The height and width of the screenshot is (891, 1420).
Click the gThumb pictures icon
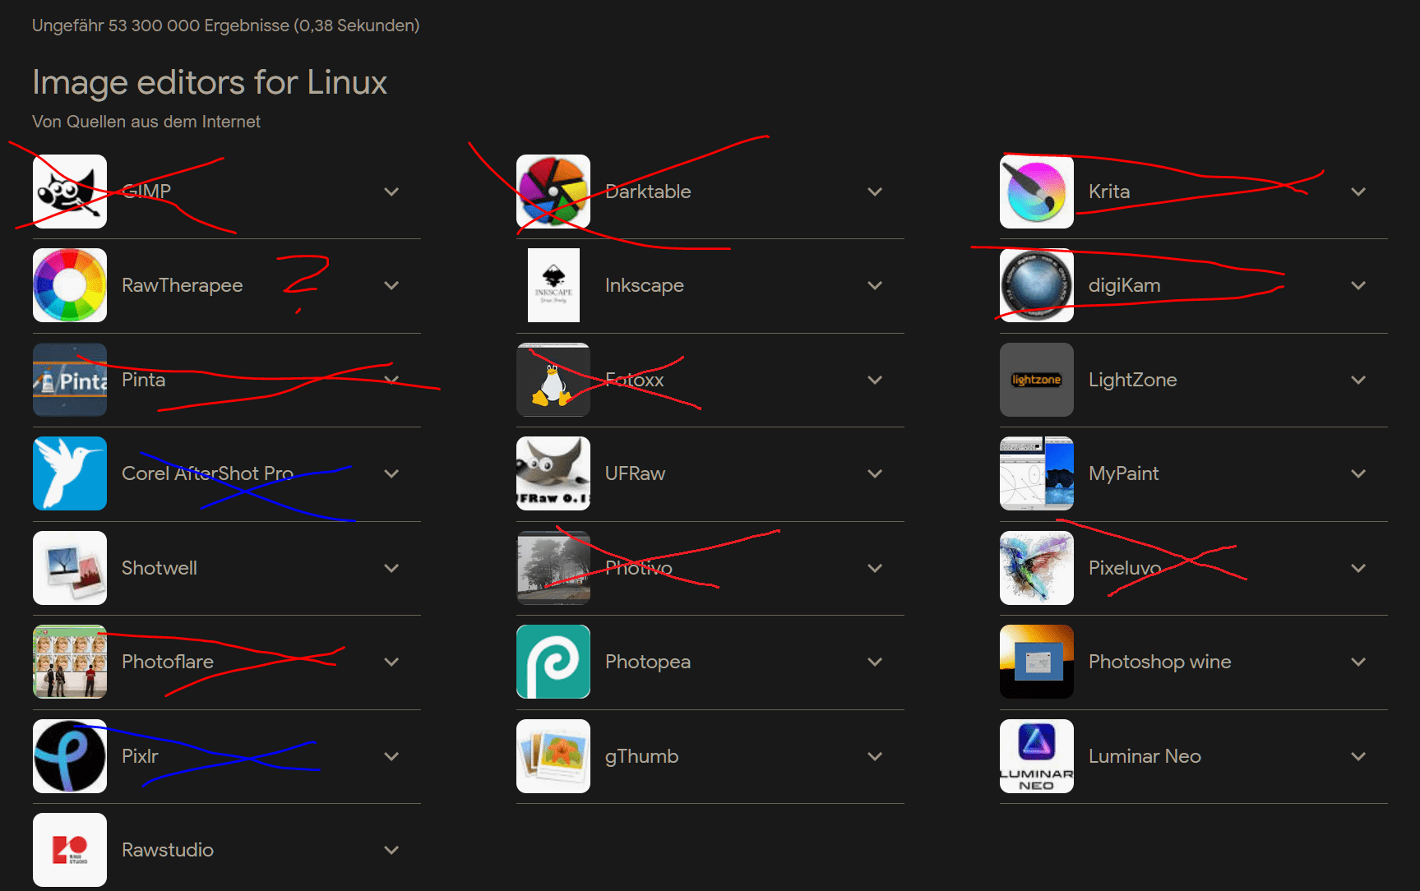553,756
